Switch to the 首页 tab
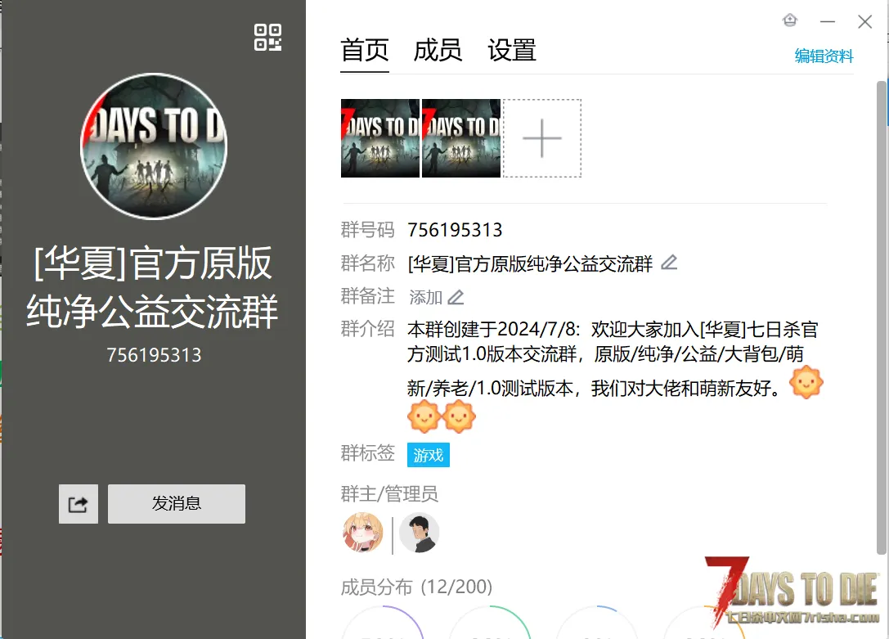Viewport: 889px width, 639px height. [365, 51]
